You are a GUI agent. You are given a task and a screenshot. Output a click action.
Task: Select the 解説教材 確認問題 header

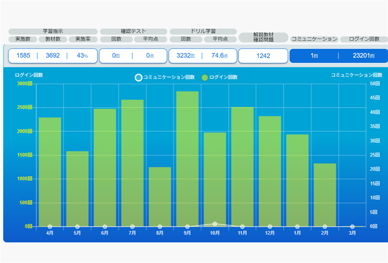point(263,37)
